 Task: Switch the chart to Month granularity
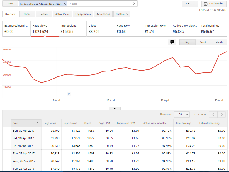tap(219, 42)
